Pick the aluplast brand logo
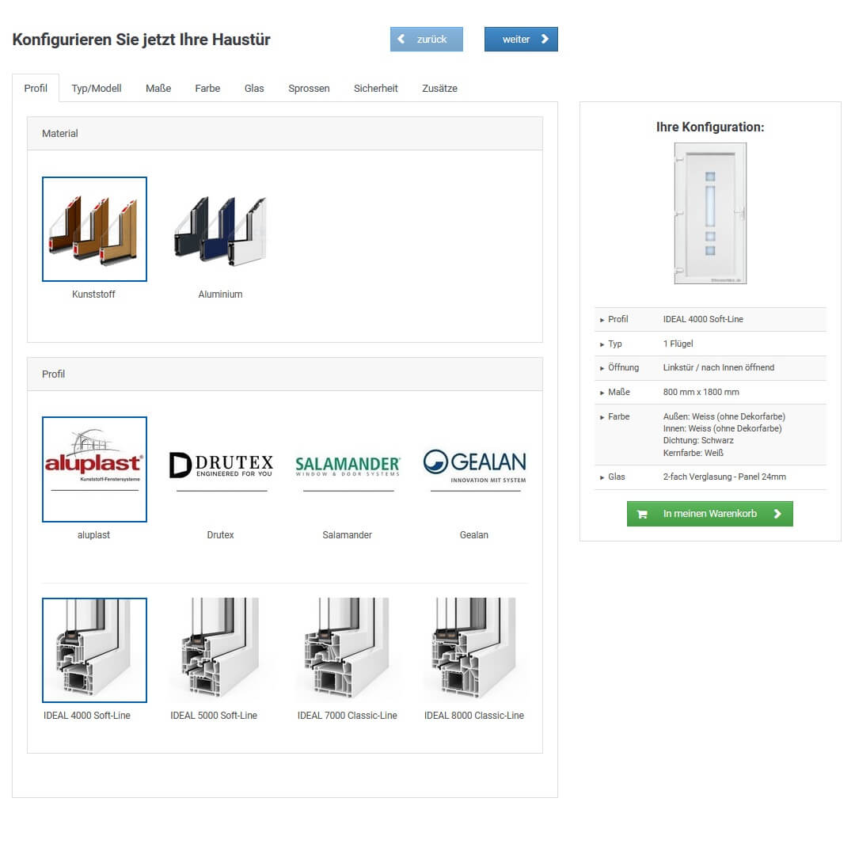The height and width of the screenshot is (855, 855). [94, 469]
